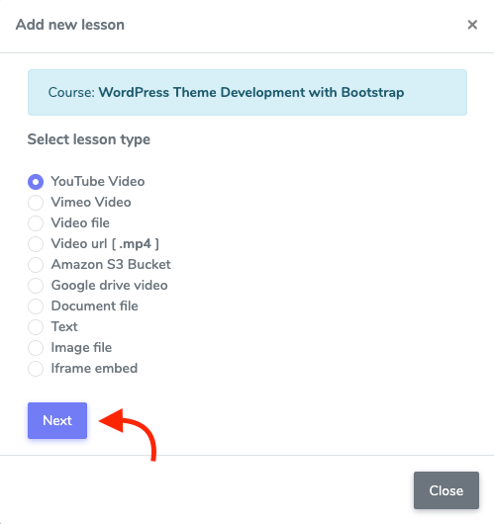Click the Add new lesson title
Image resolution: width=494 pixels, height=524 pixels.
[70, 25]
